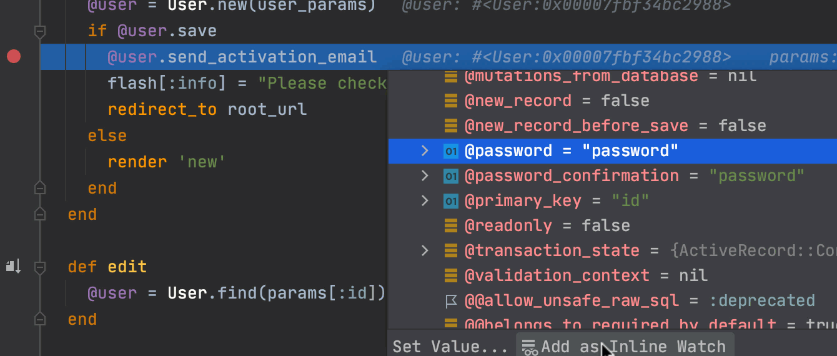Screen dimensions: 837x356
Task: Expand the @password_confirmation variable node
Action: tap(425, 176)
